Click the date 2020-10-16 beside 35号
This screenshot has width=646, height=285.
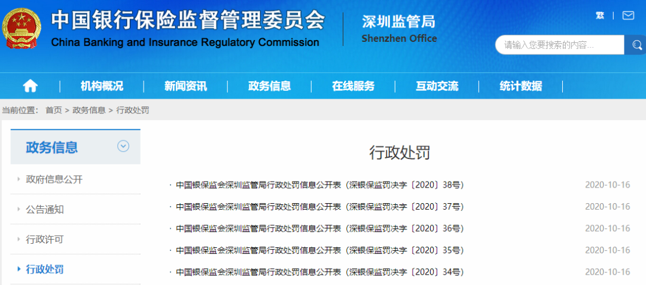coord(608,250)
